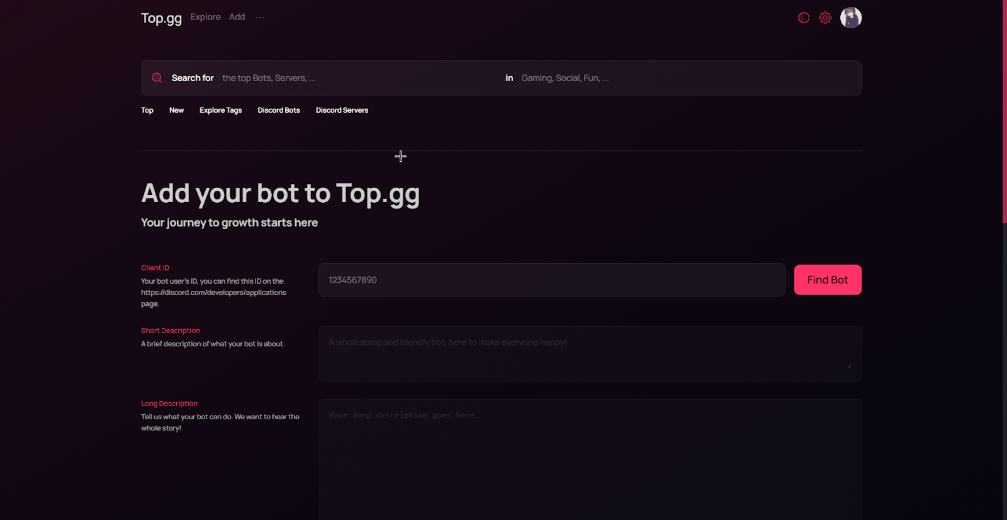Focus the Short Description text area
The height and width of the screenshot is (520, 1007).
tap(590, 354)
